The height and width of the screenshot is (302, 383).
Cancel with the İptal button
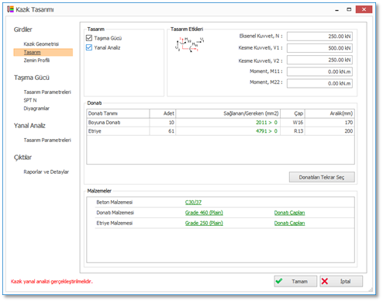click(x=341, y=281)
